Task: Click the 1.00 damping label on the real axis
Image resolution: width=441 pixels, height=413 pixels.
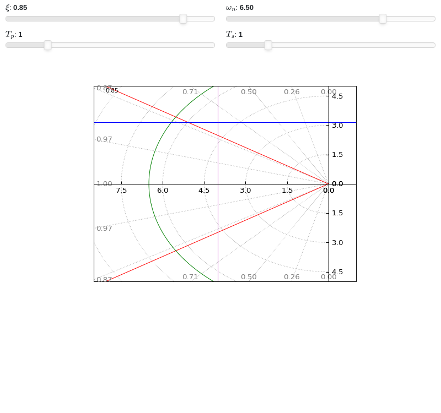Action: pos(104,184)
